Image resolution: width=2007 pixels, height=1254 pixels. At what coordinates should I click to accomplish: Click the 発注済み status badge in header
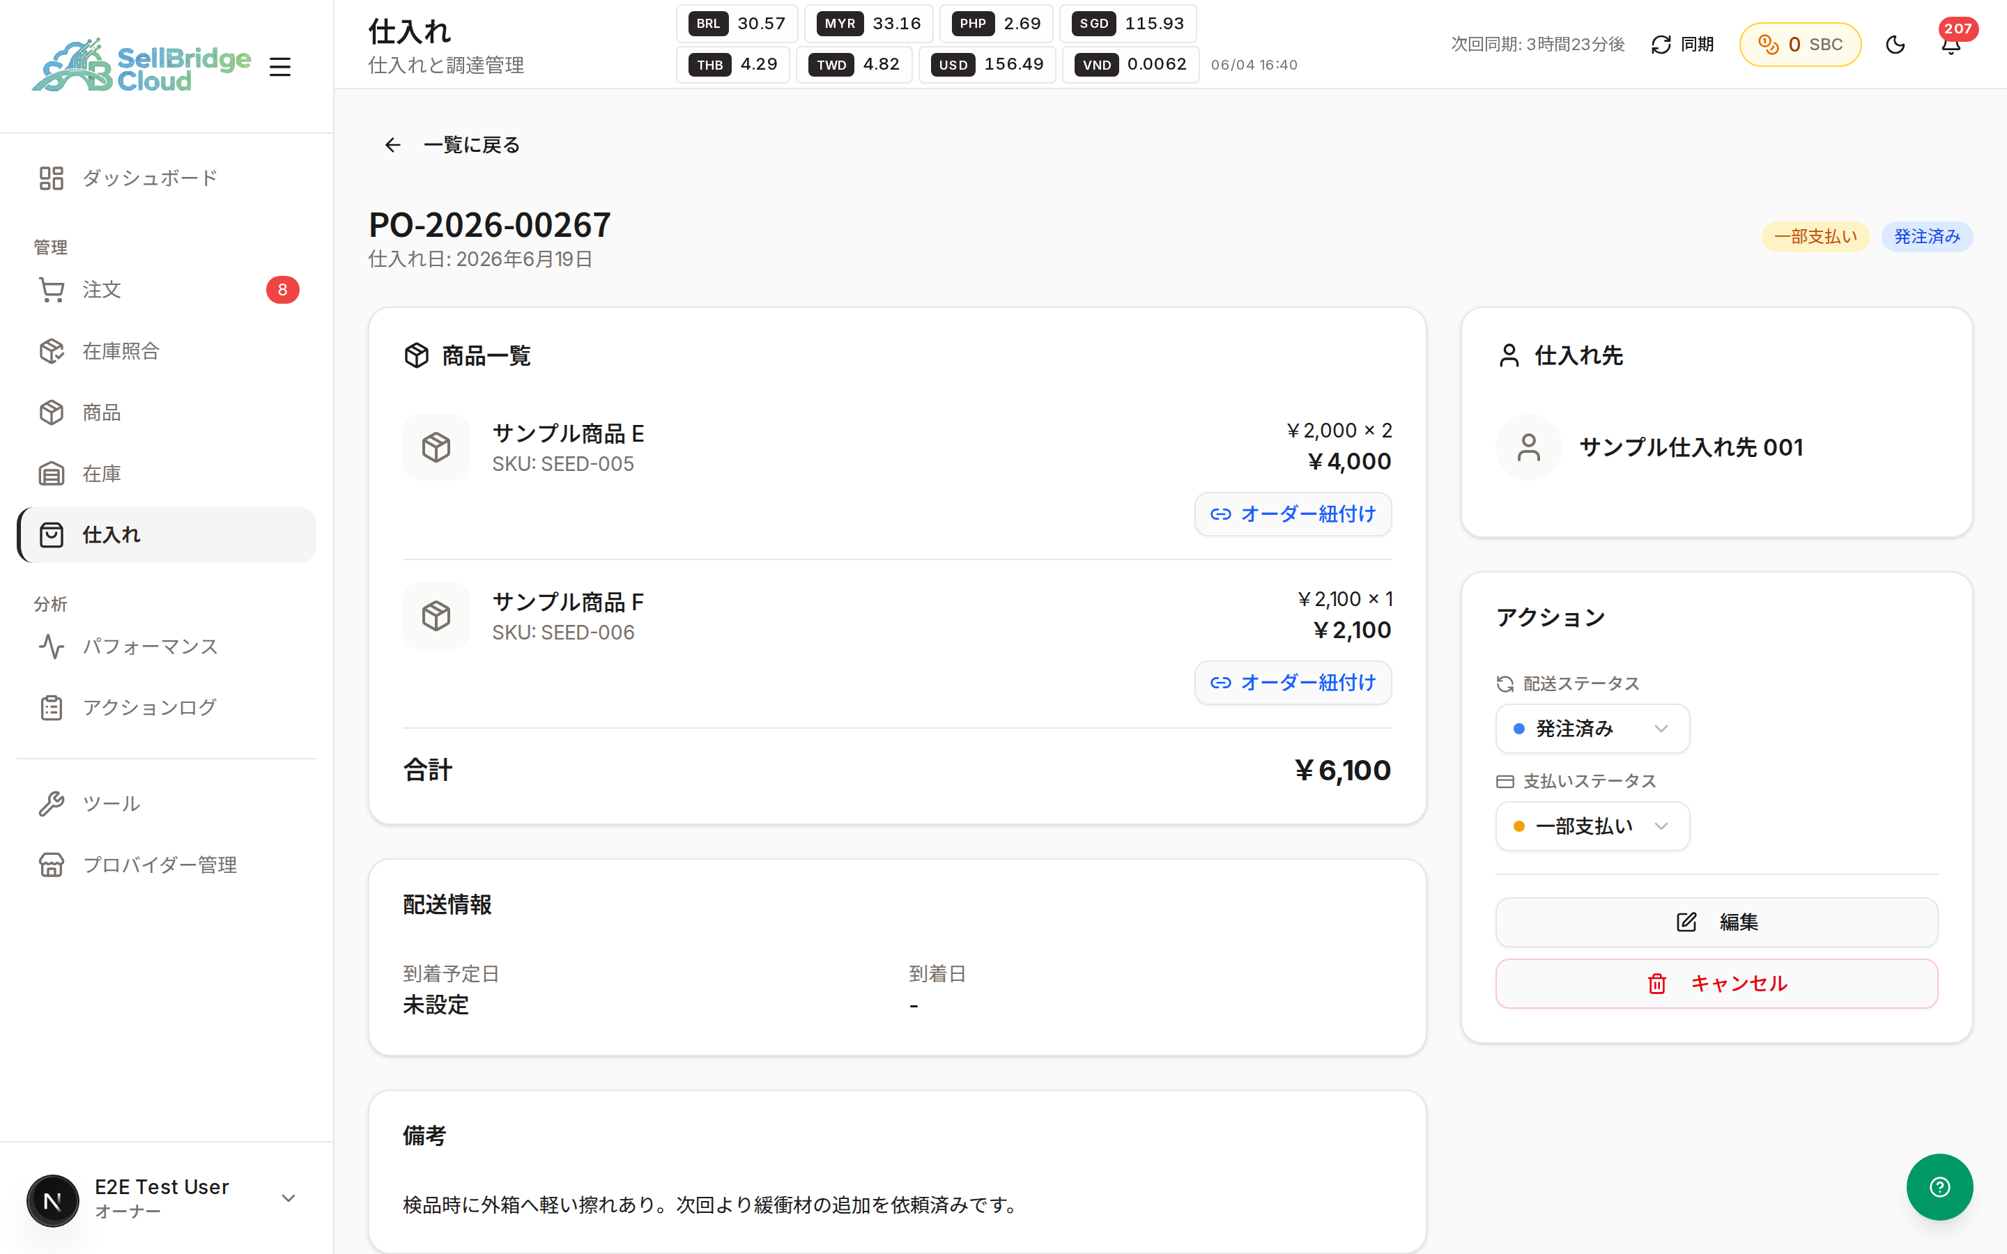click(x=1927, y=237)
